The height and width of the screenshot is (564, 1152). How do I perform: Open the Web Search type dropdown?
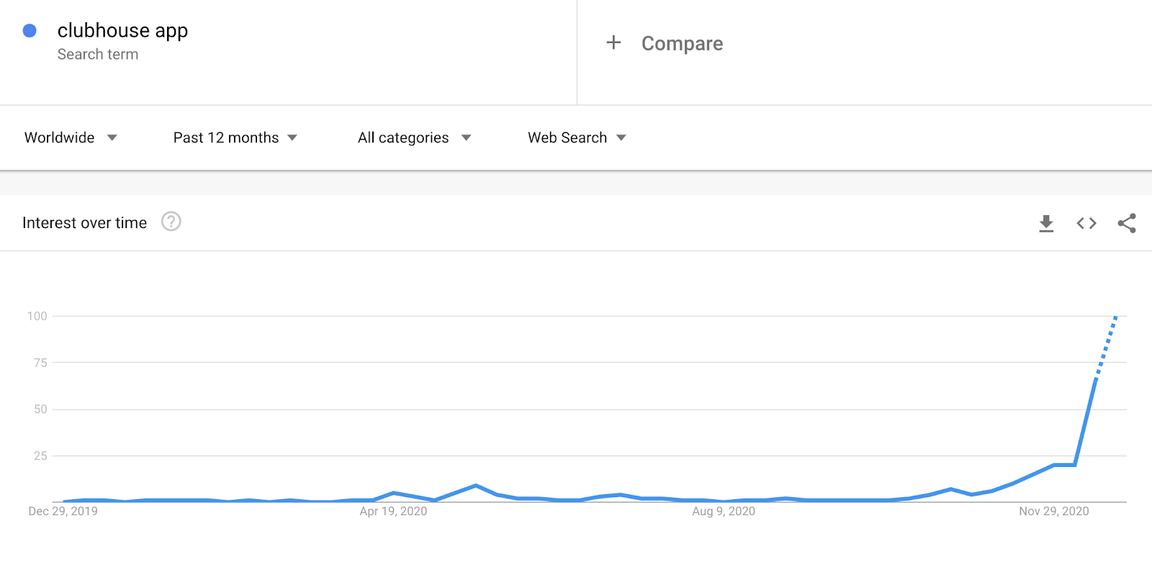pyautogui.click(x=577, y=137)
